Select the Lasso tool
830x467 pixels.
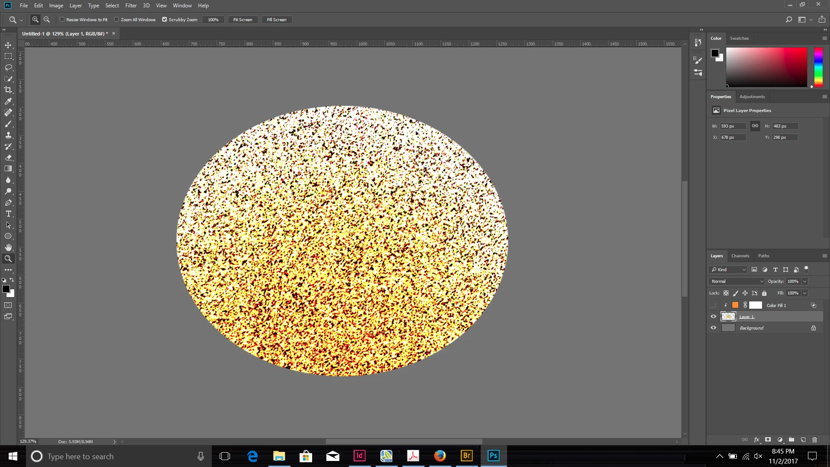(8, 67)
